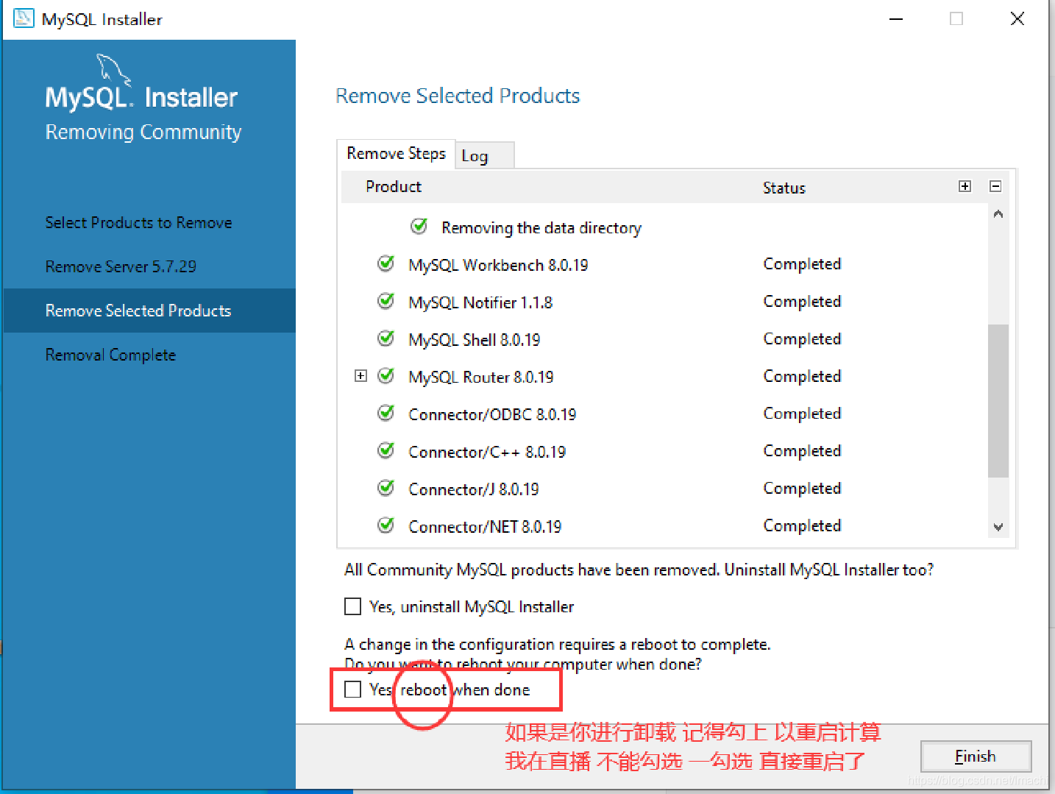
Task: Click the status icon beside MySQL Shell 8.0.19
Action: point(386,338)
